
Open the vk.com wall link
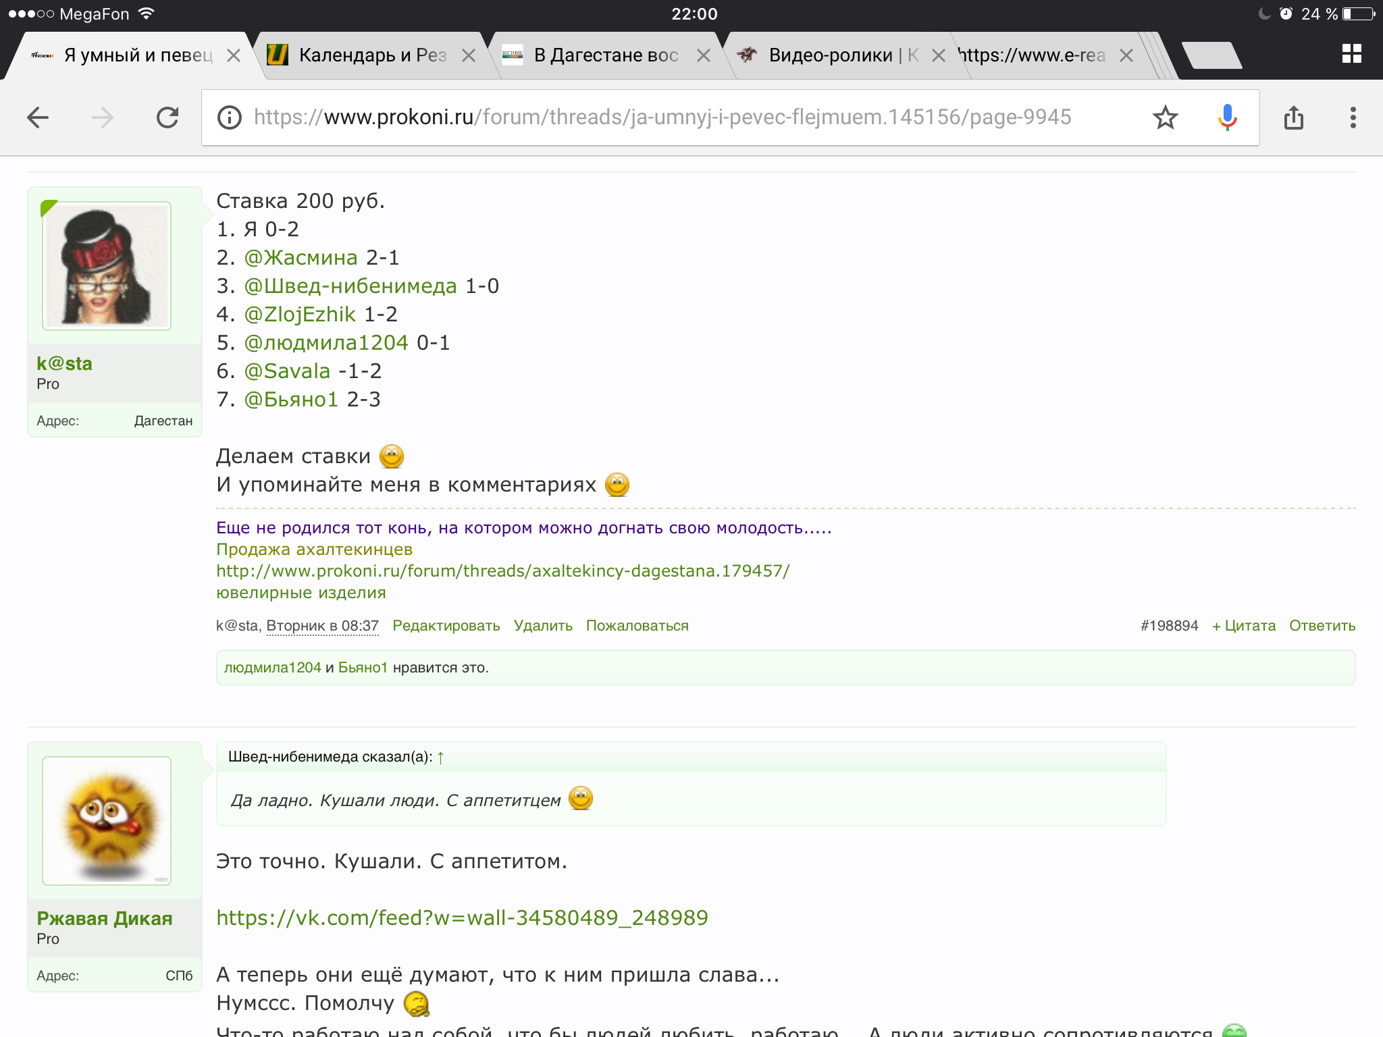tap(462, 918)
